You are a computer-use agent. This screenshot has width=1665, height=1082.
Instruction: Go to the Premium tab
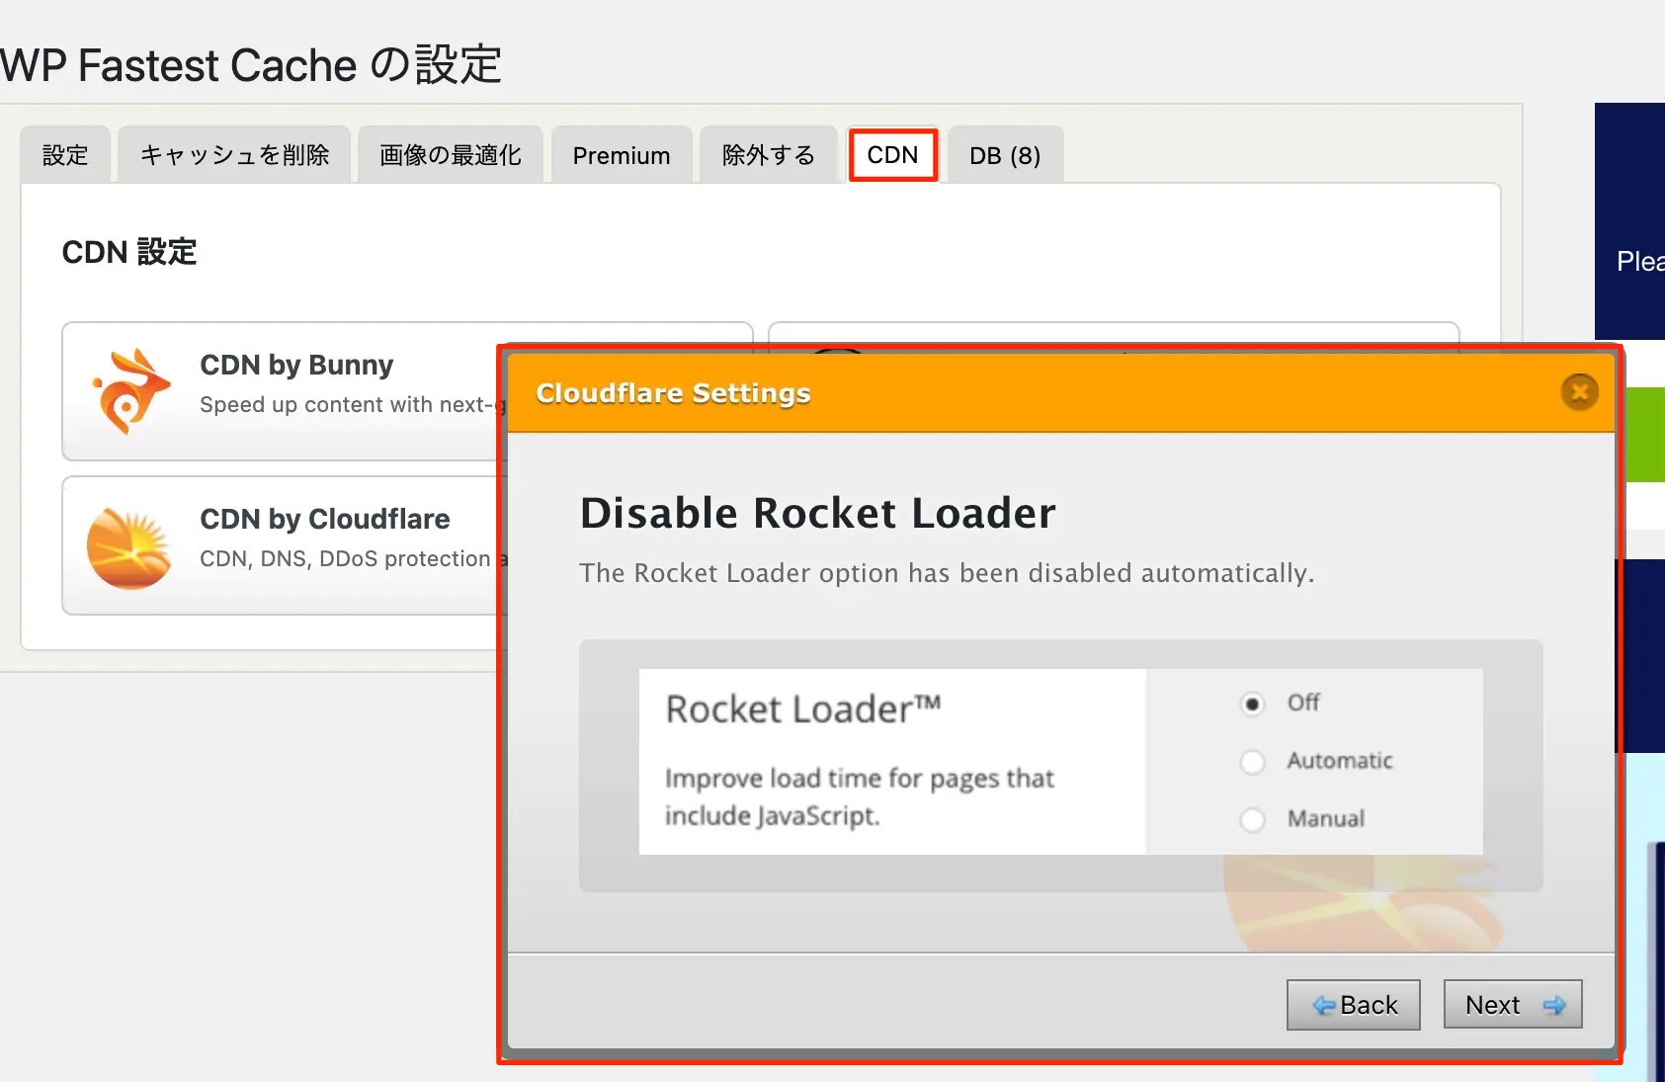point(622,155)
